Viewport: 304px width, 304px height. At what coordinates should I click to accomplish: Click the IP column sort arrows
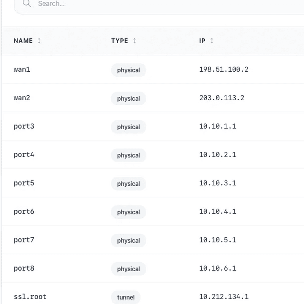click(211, 41)
